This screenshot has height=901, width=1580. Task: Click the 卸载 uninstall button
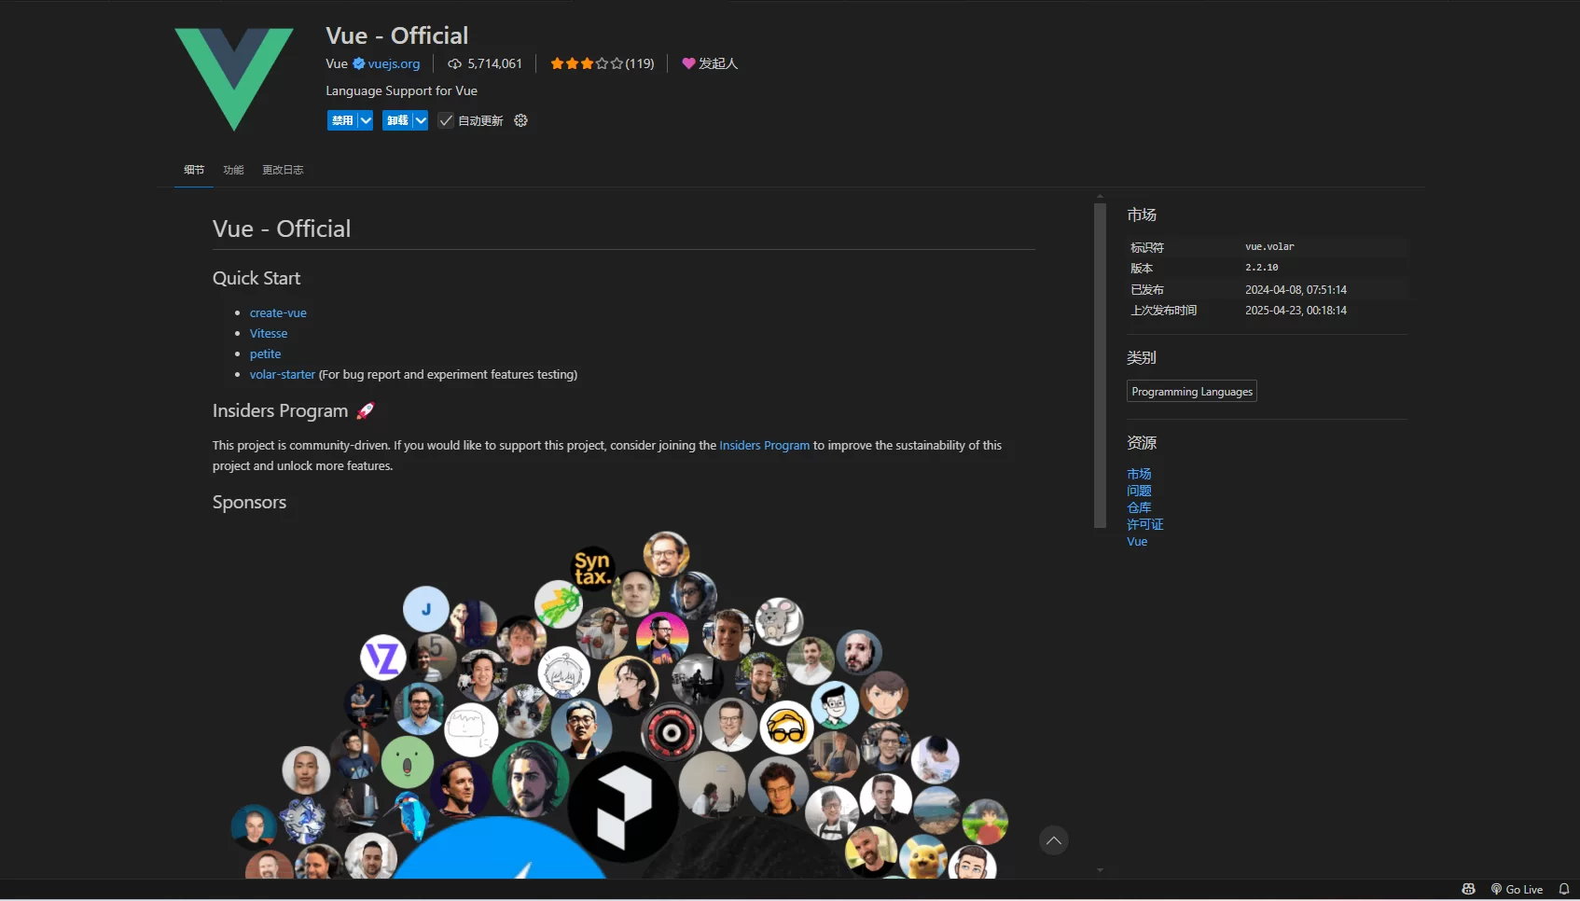[x=397, y=120]
